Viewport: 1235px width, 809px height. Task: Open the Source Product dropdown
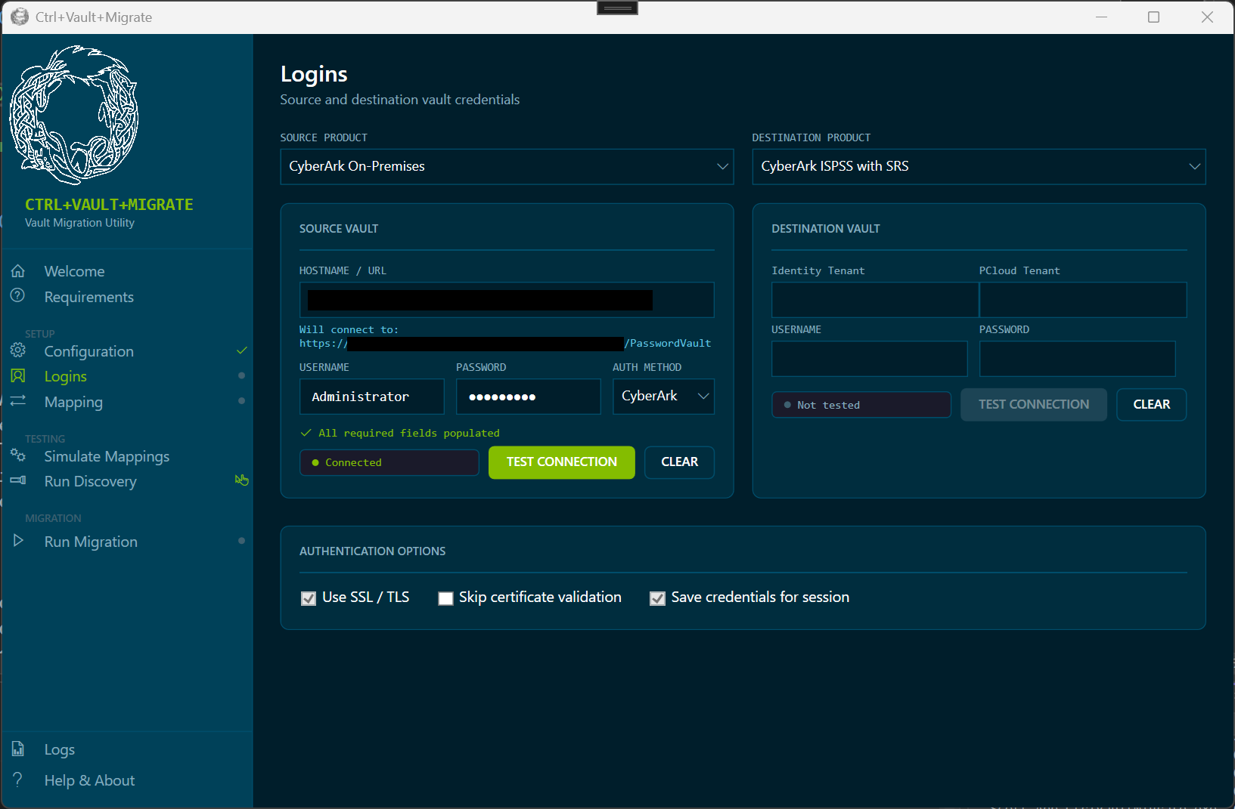[507, 166]
